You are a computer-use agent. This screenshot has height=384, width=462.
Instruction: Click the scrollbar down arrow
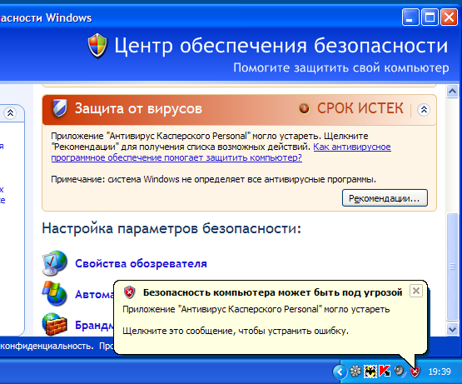coord(452,328)
